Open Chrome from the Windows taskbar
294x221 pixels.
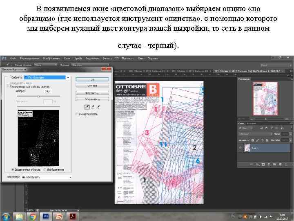32,216
